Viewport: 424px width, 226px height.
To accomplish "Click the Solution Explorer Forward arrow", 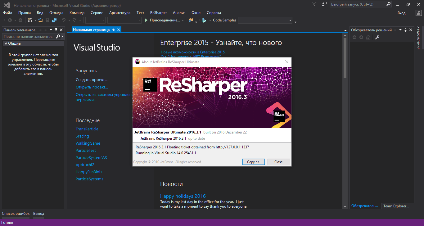I will pyautogui.click(x=361, y=37).
